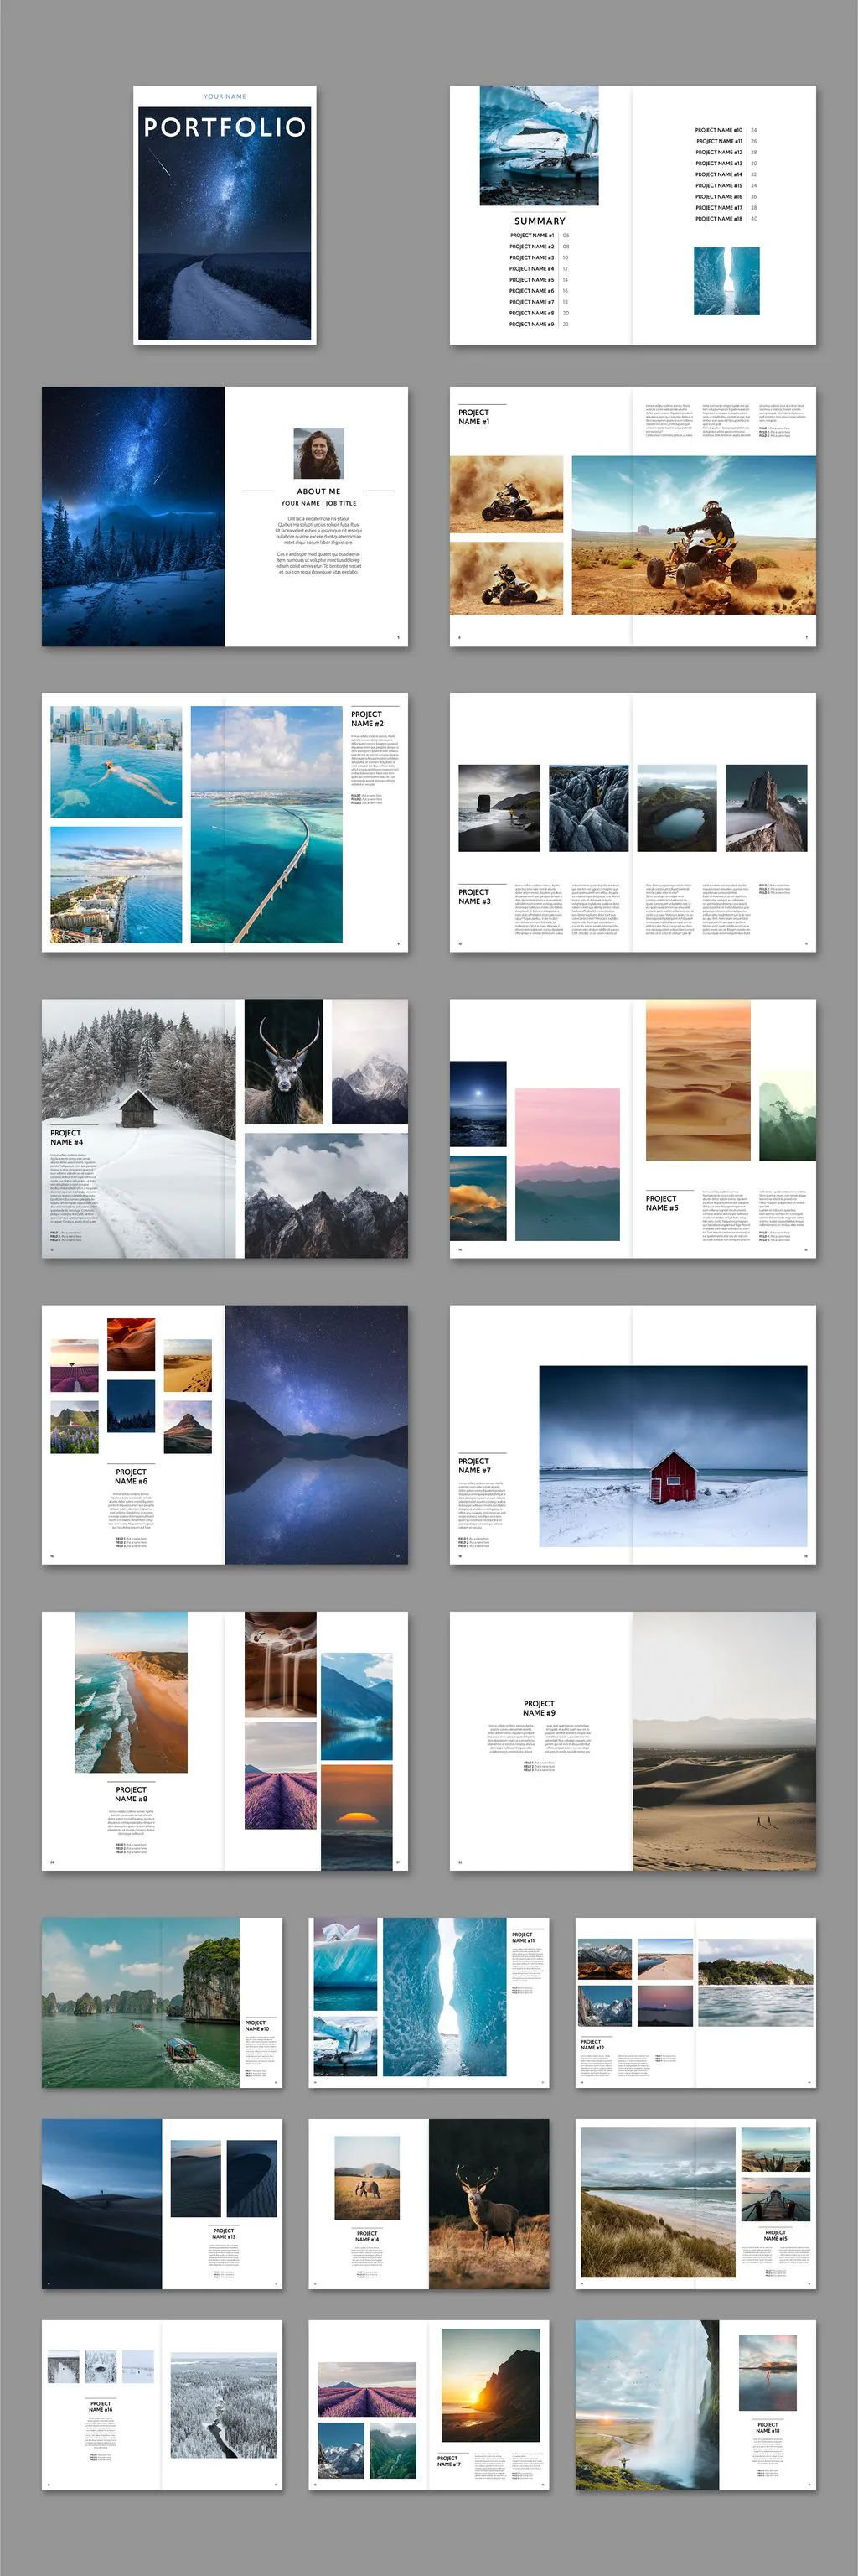Select the aerial beach coastline photo

[131, 1692]
